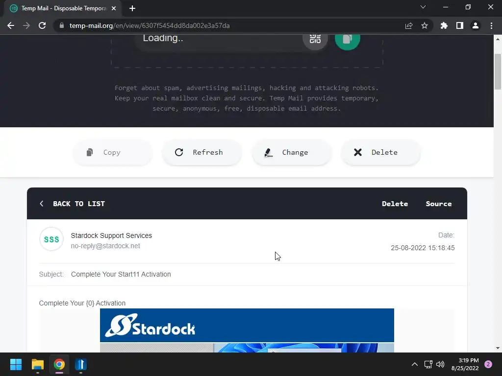Click the no-reply@stardock.net sender address
This screenshot has height=376, width=502.
105,246
